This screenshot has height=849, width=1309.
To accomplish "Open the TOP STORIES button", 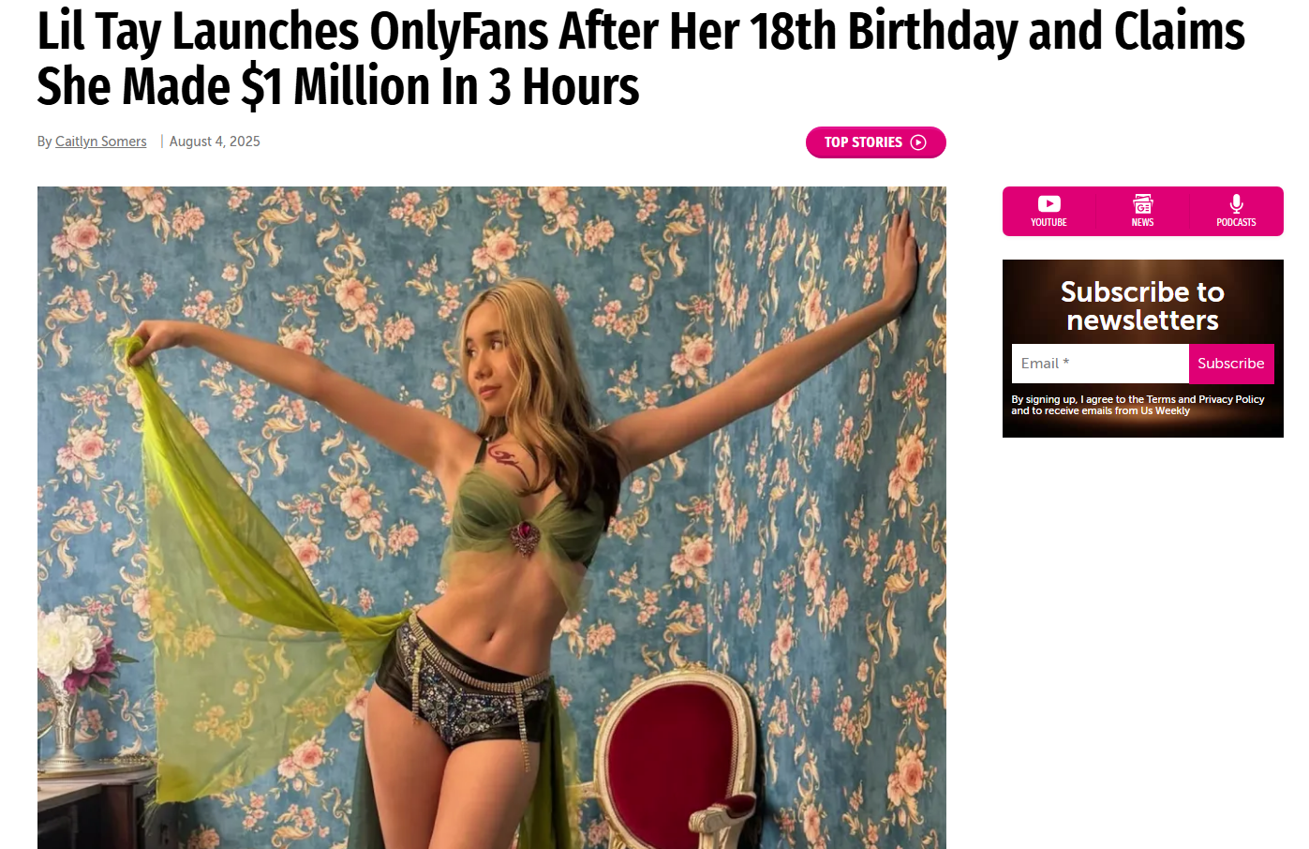I will coord(876,142).
